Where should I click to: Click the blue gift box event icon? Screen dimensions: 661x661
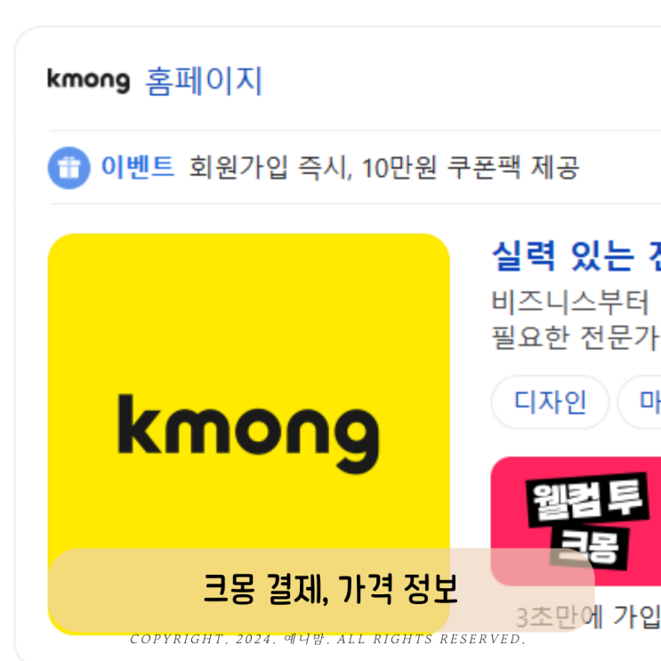point(69,168)
